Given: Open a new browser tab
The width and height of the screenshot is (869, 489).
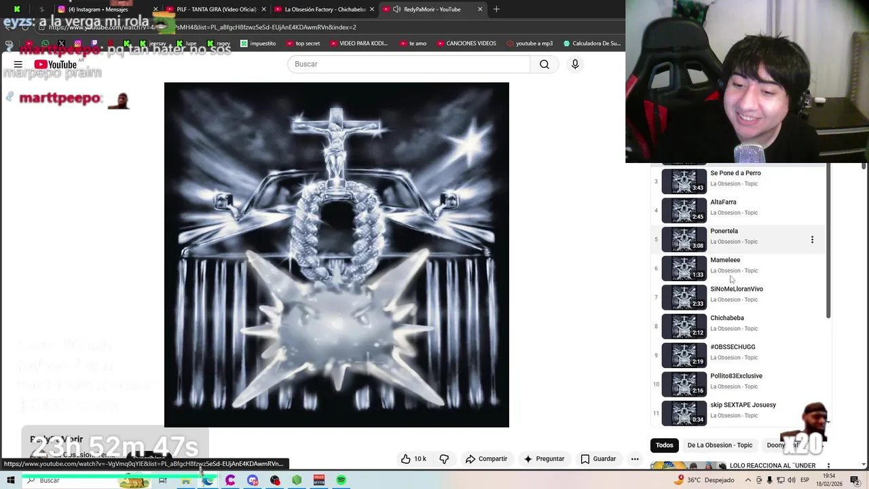Looking at the screenshot, I should pos(496,10).
